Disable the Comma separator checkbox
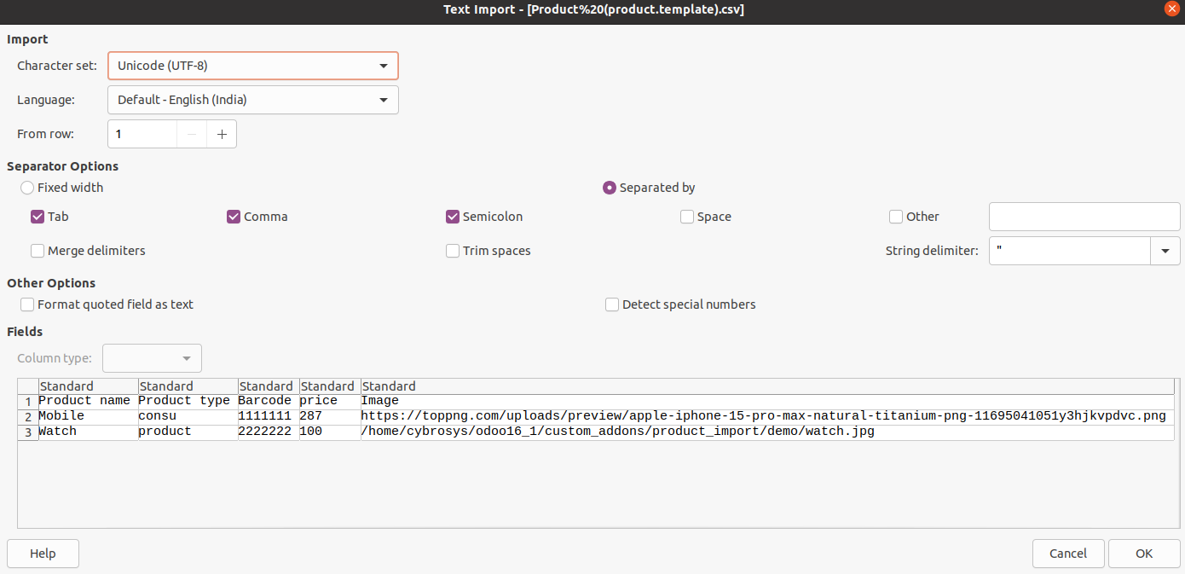The image size is (1185, 574). pos(234,217)
